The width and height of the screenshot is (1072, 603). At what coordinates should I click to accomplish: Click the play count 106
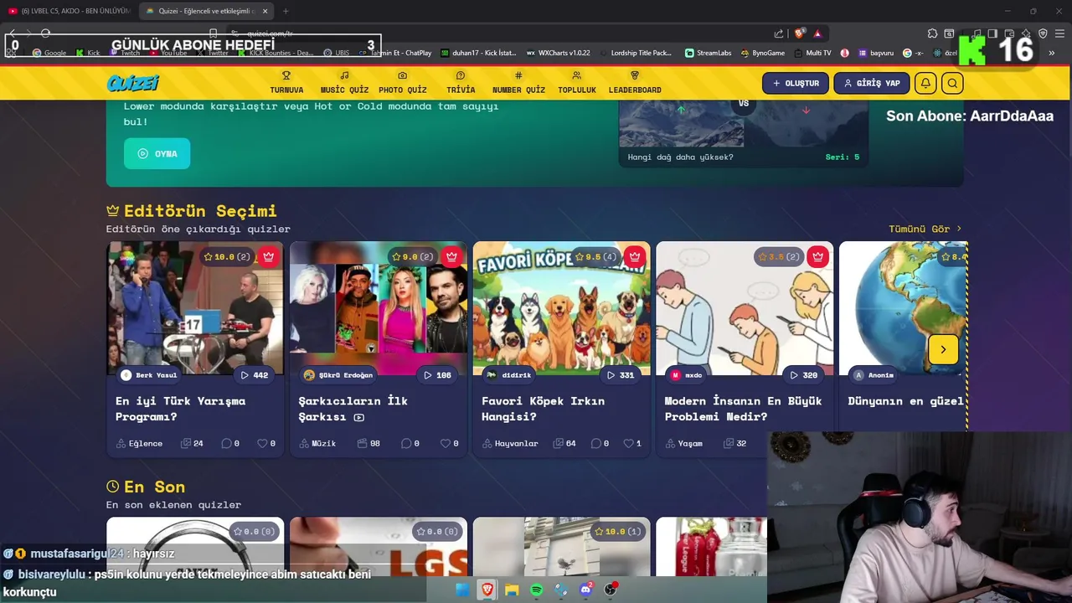pos(438,375)
